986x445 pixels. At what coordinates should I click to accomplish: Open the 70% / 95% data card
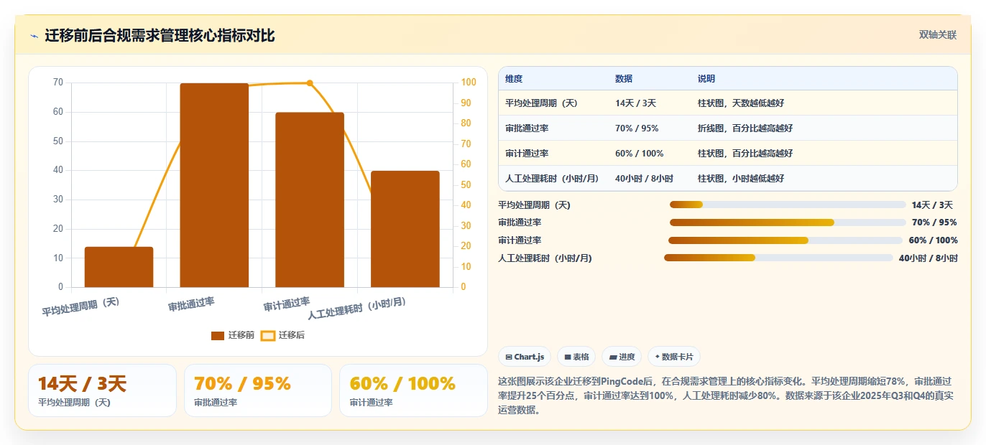pyautogui.click(x=258, y=390)
